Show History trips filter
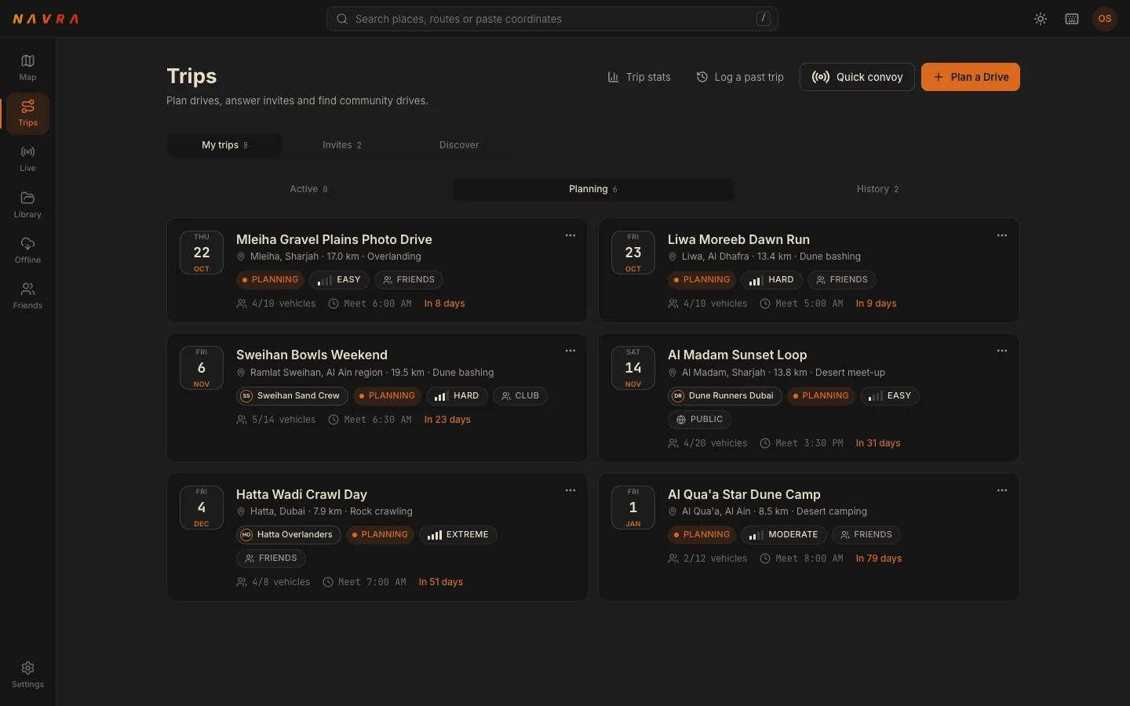The image size is (1130, 706). (x=877, y=189)
